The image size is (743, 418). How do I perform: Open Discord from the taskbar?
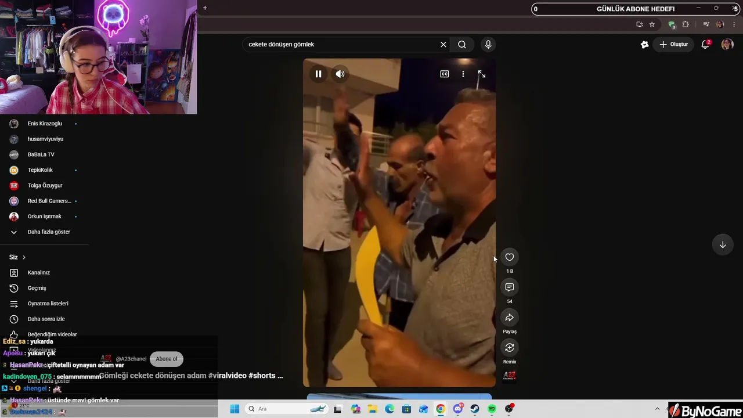tap(458, 409)
